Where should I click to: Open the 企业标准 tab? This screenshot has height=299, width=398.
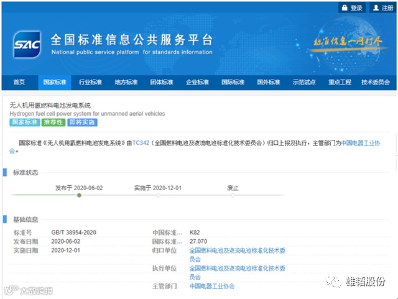click(197, 82)
